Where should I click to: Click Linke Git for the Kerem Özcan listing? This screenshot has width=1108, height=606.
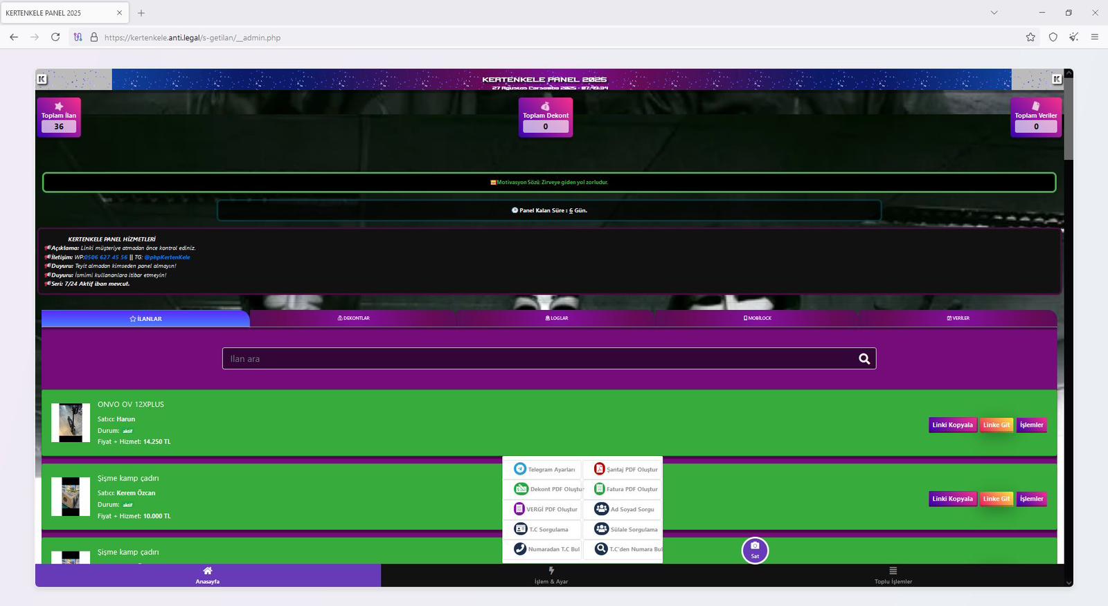coord(996,499)
